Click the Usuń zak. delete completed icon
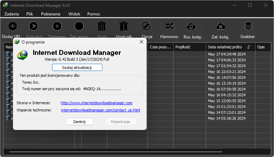 124,26
